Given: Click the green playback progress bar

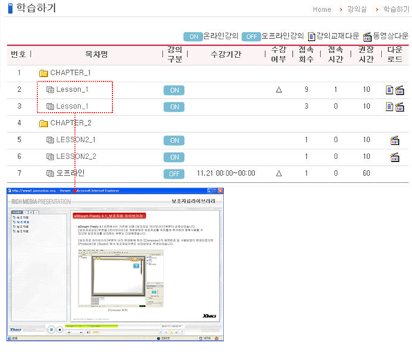Looking at the screenshot, I should point(91,326).
